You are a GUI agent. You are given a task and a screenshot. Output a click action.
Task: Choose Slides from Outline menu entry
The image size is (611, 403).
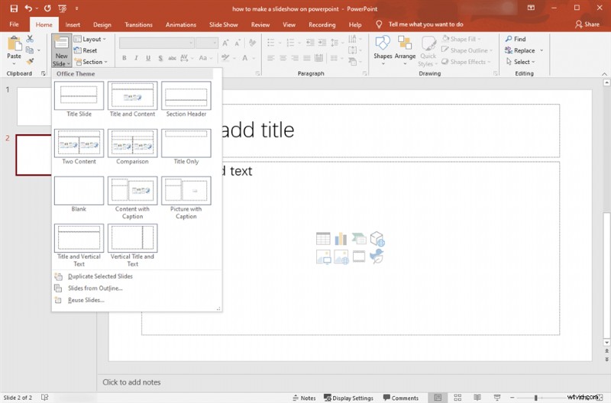click(95, 289)
